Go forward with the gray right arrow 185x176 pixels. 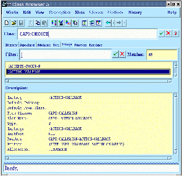pos(119,23)
